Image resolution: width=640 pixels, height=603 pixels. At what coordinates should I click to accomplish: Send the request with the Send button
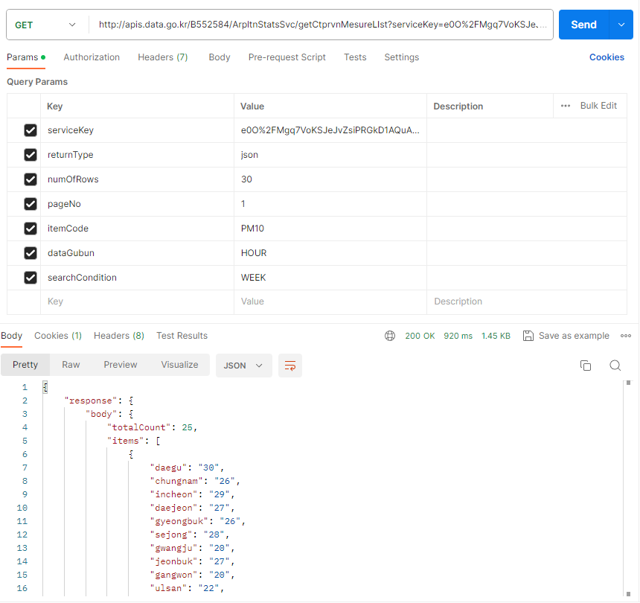point(583,25)
